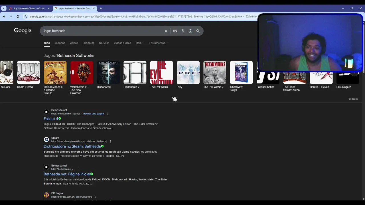
Task: Click the Jogos breadcrumb heading
Action: point(49,56)
